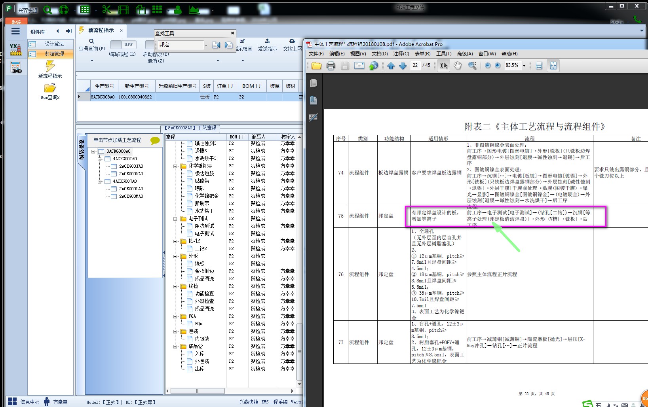
Task: Open Acrobat zoom percentage dropdown
Action: click(x=524, y=66)
